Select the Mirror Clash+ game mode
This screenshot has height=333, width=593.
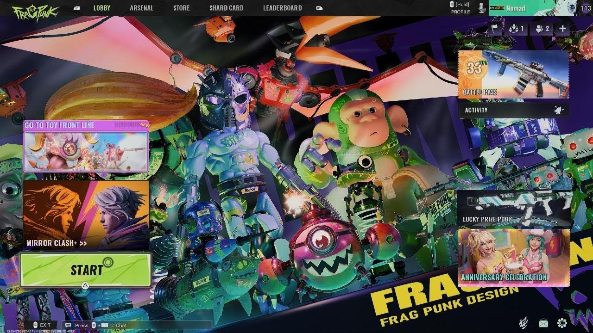[86, 215]
